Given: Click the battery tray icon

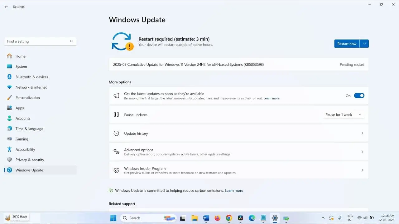Looking at the screenshot, I should point(372,218).
